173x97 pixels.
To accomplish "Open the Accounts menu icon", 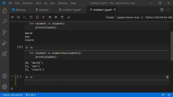I will coord(5,76).
